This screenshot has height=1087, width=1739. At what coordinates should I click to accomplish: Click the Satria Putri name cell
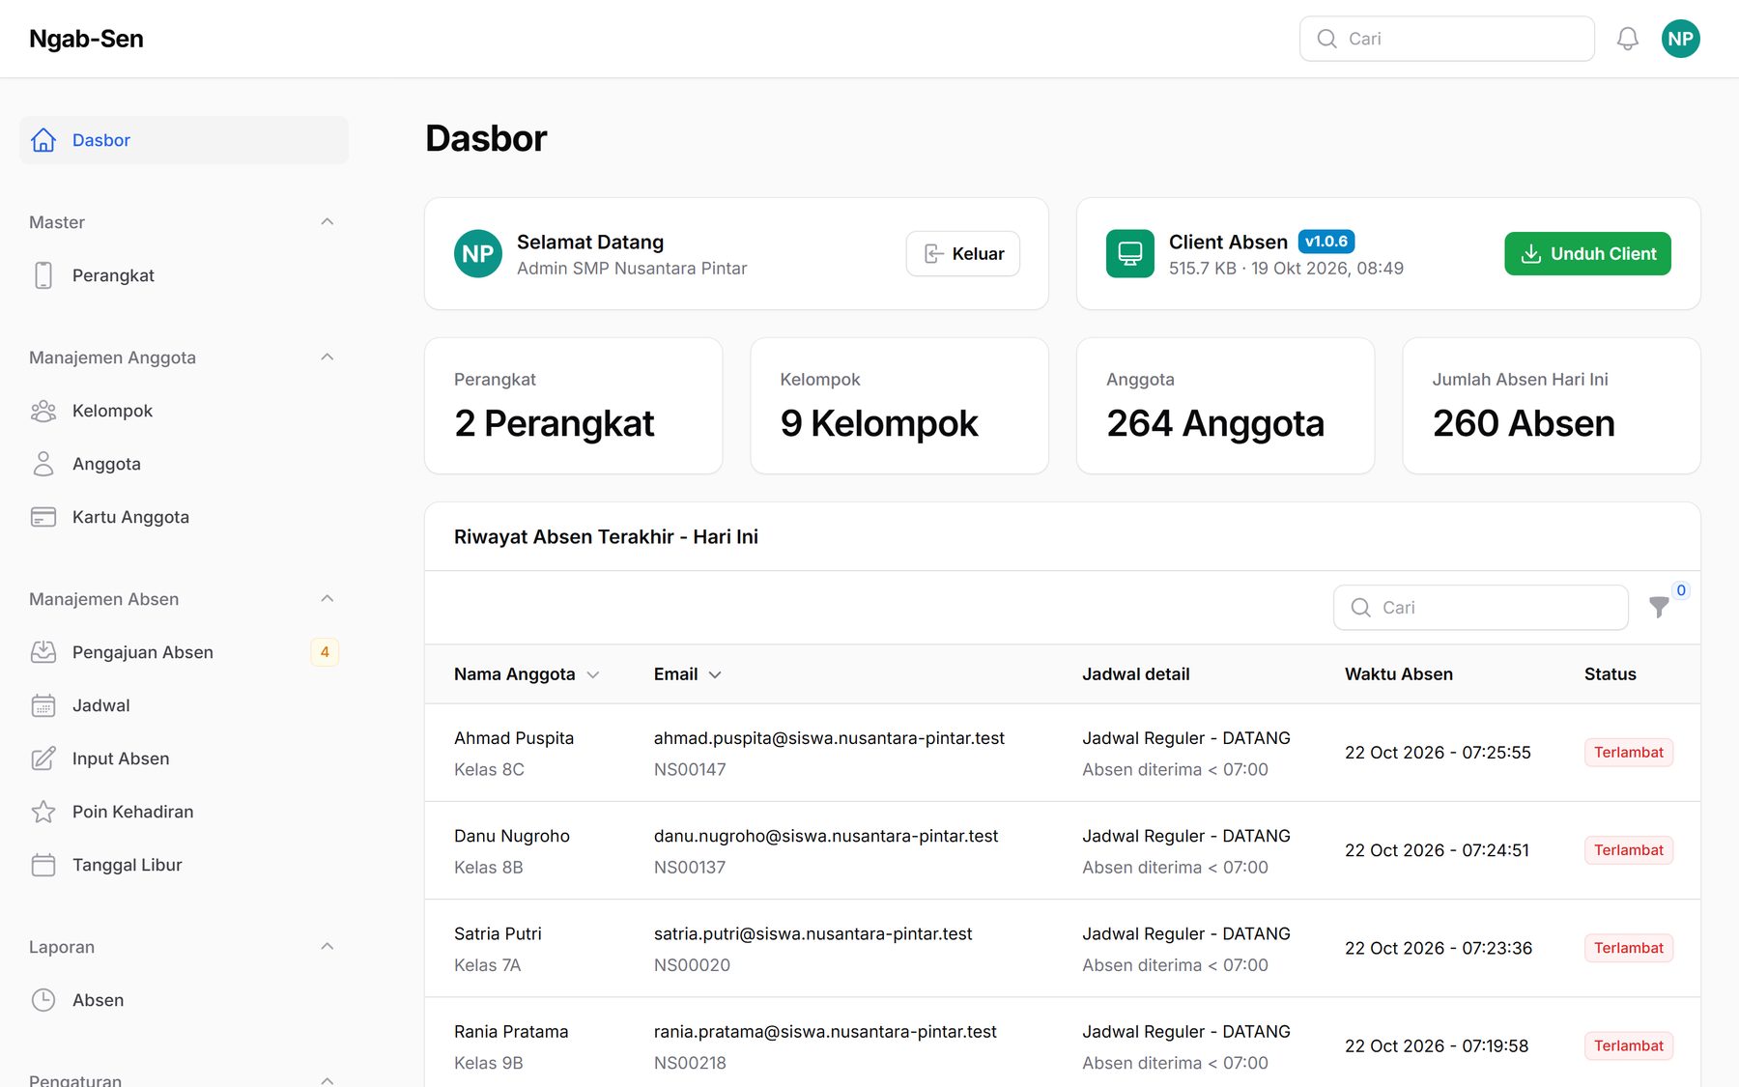click(x=498, y=934)
